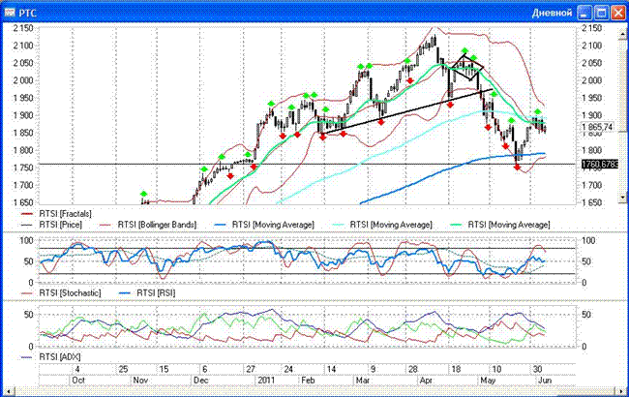The image size is (629, 397).
Task: Select the RTSI [Bollinger Bands] legend entry
Action: coord(148,225)
